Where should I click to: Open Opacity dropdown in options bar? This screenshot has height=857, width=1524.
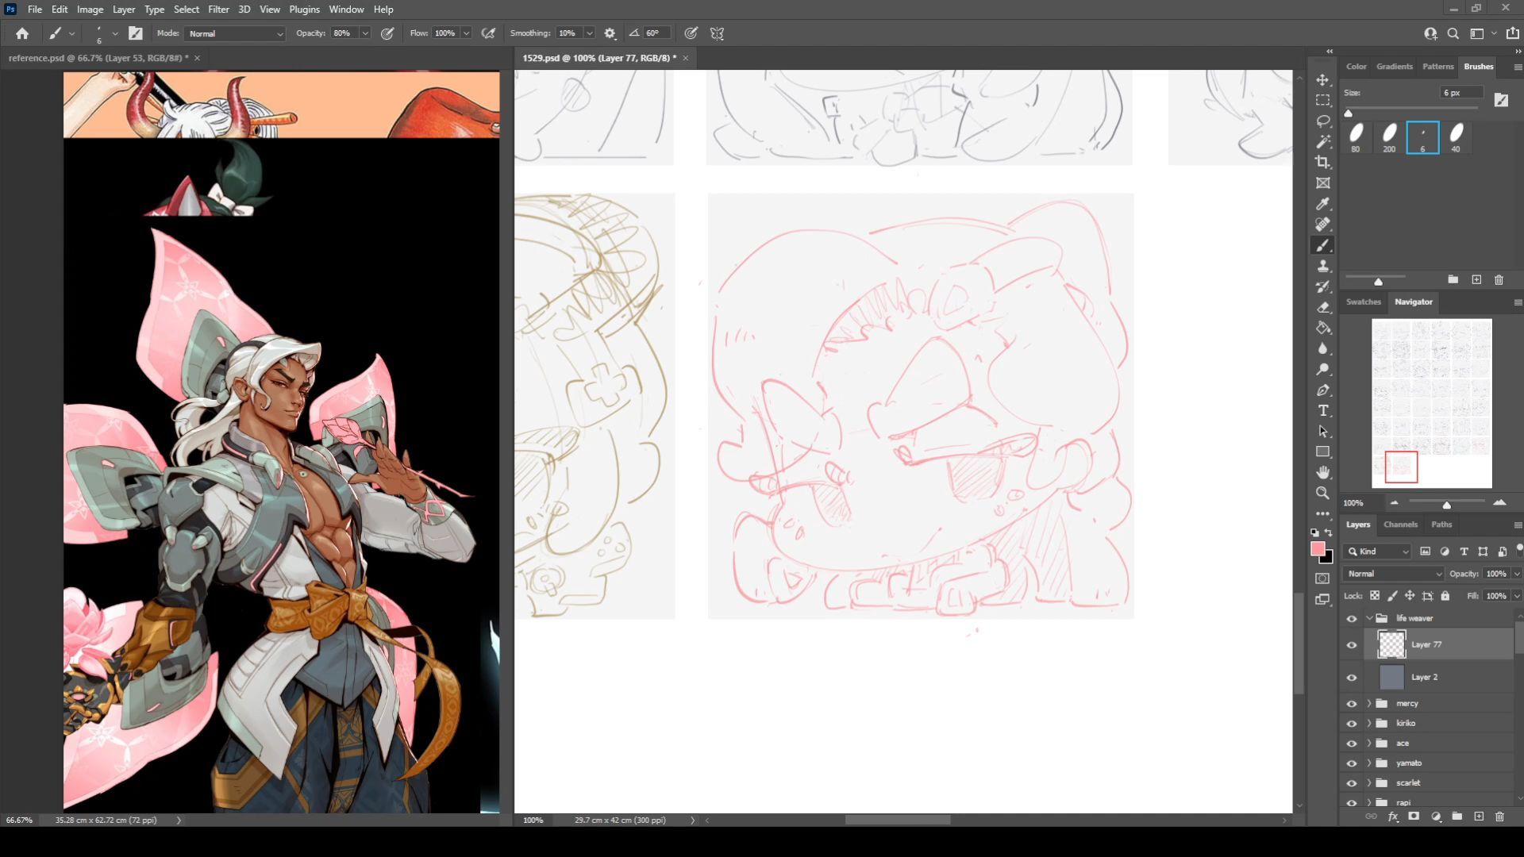(x=365, y=33)
